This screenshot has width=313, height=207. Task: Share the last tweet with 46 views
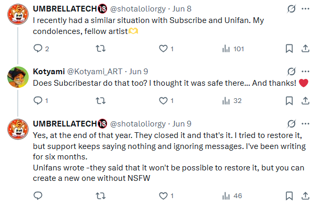(305, 196)
